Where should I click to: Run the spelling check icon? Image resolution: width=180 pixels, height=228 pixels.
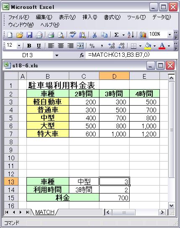point(73,35)
